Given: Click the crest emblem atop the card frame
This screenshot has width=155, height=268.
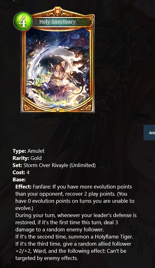Looking at the screenshot, I should [57, 12].
